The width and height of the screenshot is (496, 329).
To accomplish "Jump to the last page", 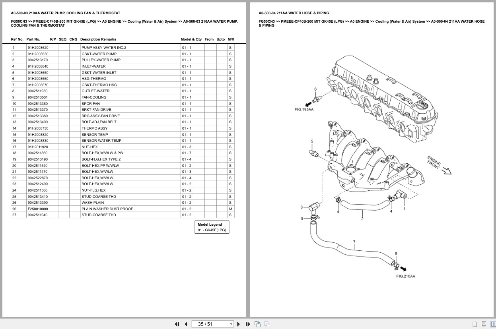I will (x=248, y=324).
